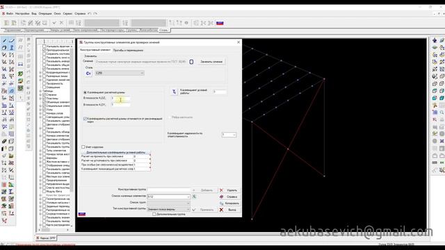Open the Сервис menu
The width and height of the screenshot is (445, 250).
click(x=67, y=13)
